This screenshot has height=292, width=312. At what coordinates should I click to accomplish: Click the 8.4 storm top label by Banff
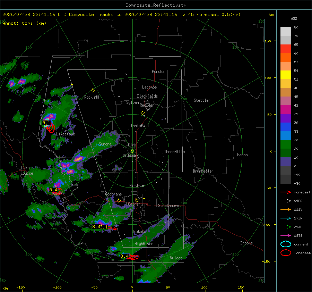tap(53, 190)
